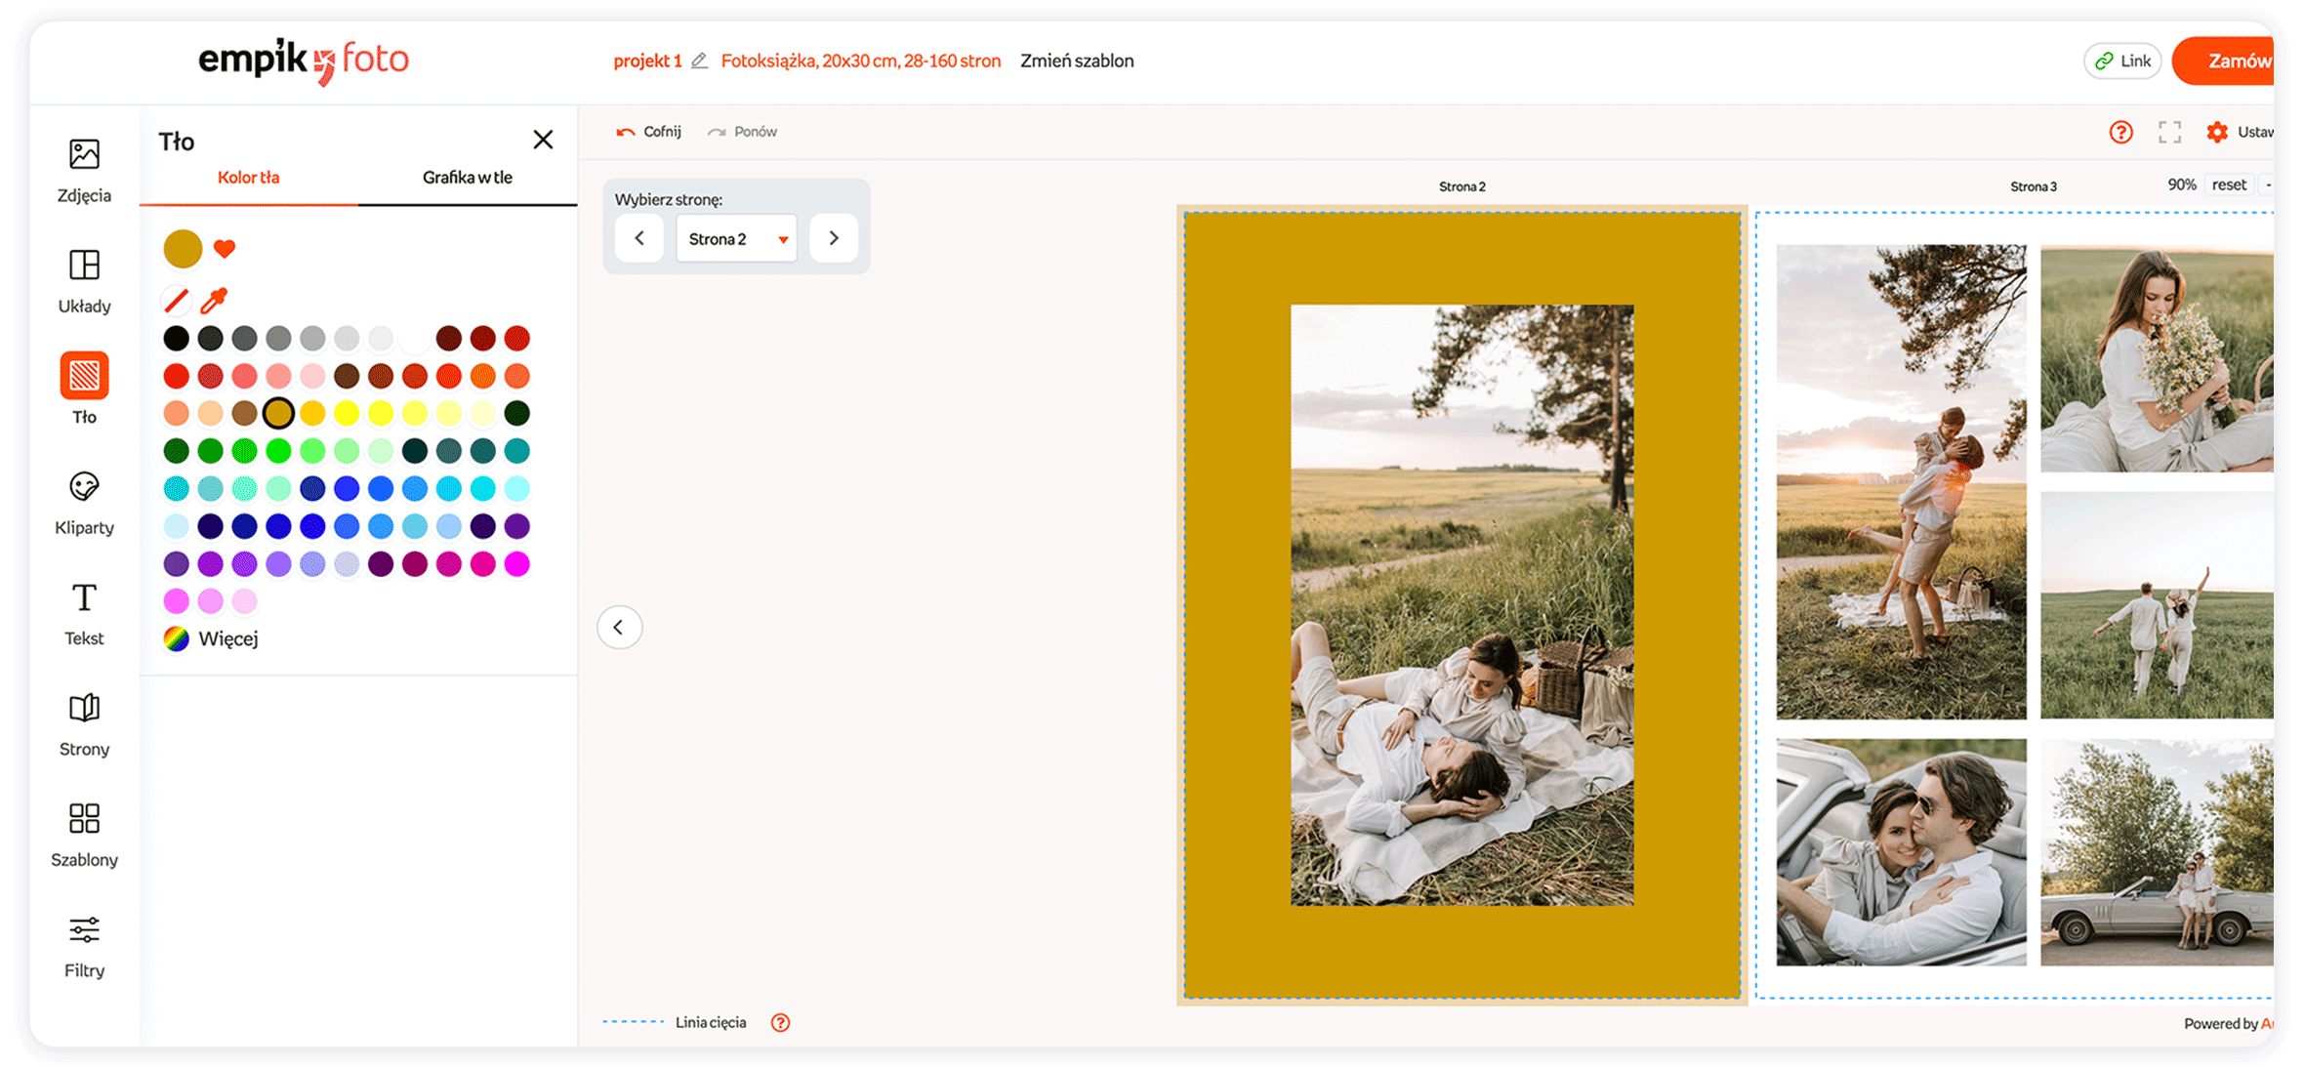Select the car couple photo thumbnail
The height and width of the screenshot is (1067, 2304).
coord(1900,851)
